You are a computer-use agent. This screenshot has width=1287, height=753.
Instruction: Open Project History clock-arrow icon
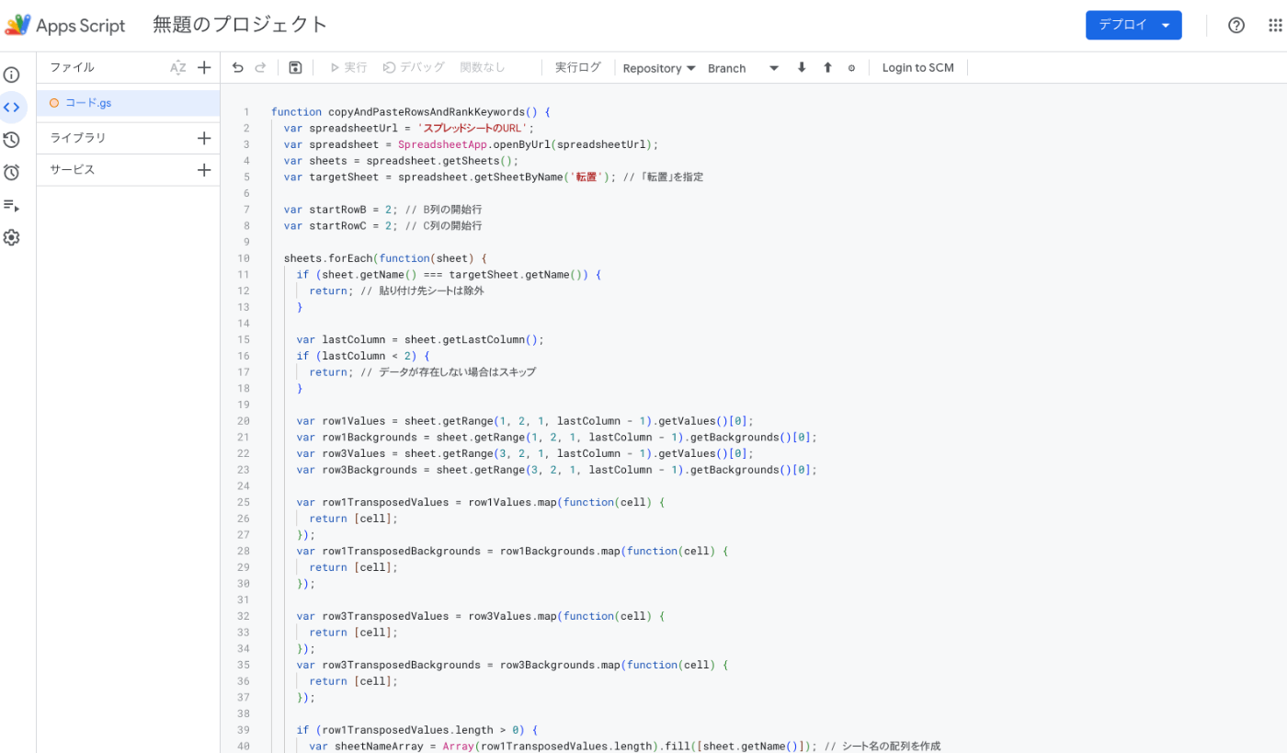click(11, 140)
